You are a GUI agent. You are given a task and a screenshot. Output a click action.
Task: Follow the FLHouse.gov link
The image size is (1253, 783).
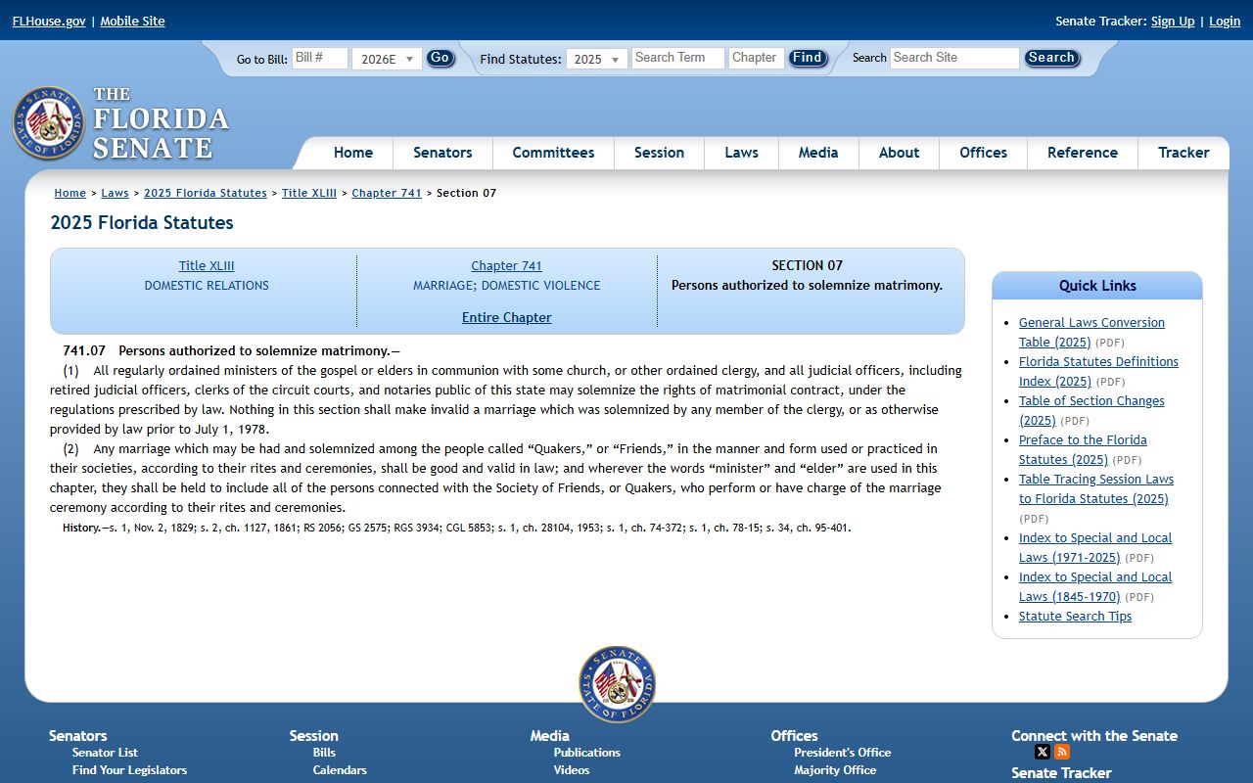[49, 21]
